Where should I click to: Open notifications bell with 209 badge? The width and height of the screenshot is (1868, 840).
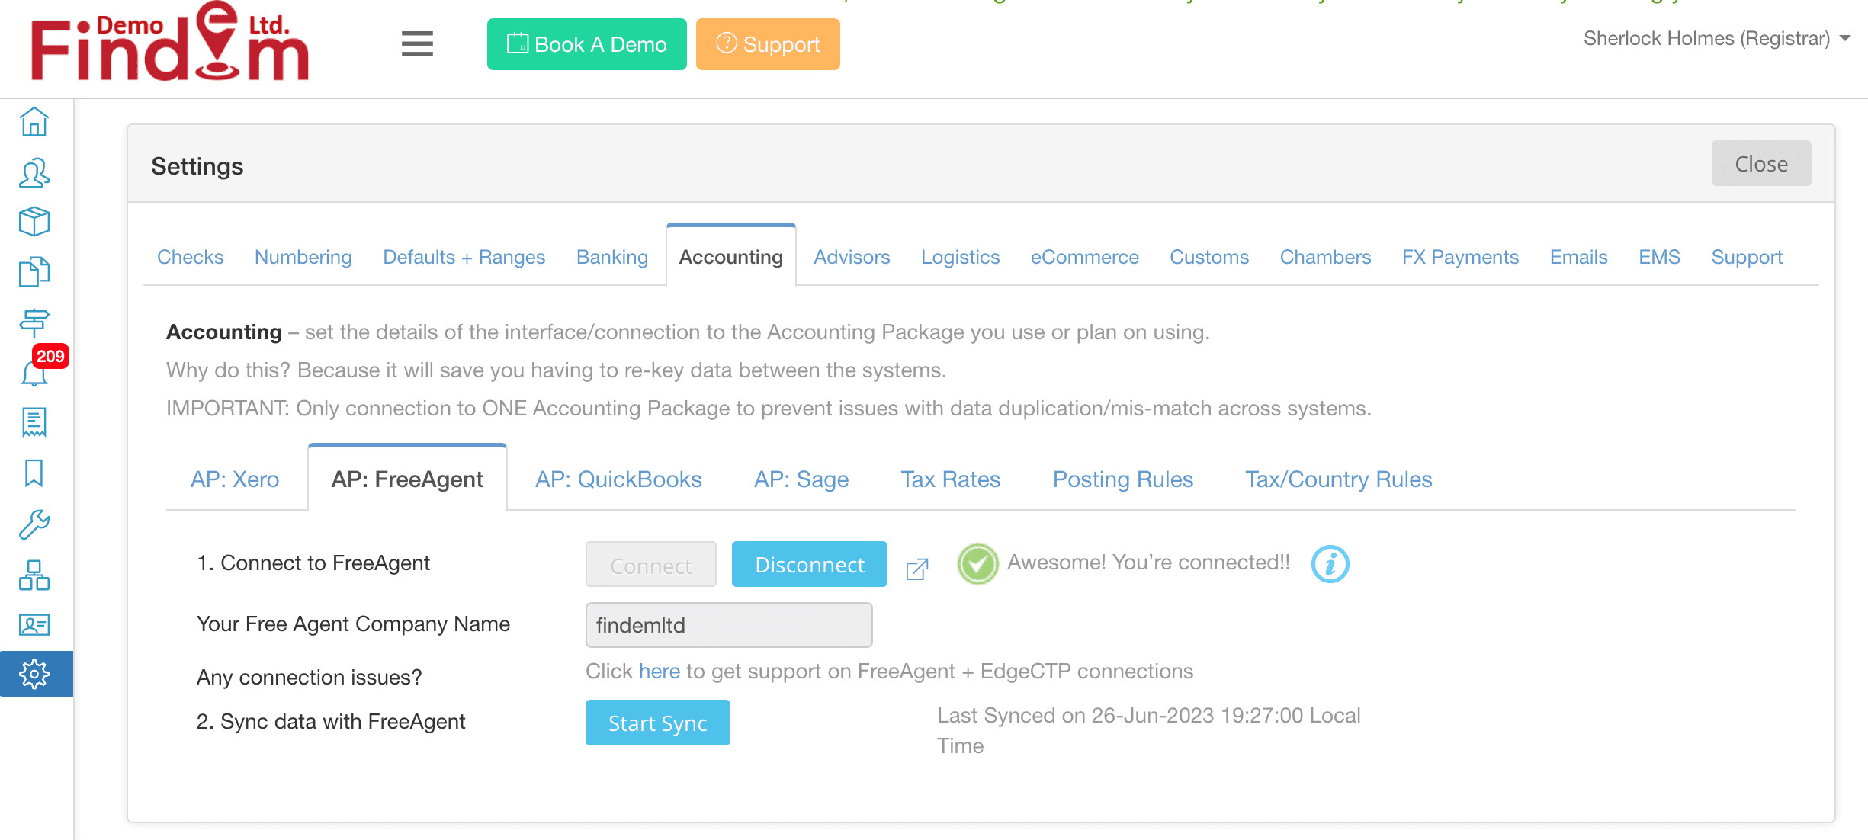[36, 372]
